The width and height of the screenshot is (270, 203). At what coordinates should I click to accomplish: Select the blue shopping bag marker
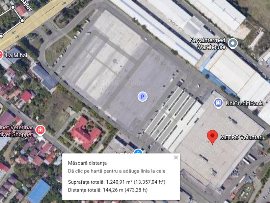click(x=138, y=151)
